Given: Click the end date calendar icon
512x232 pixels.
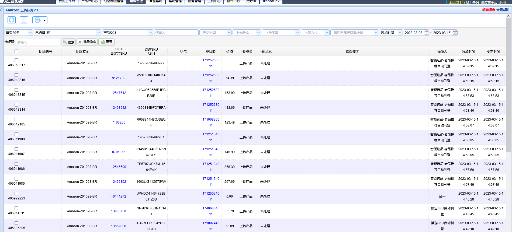Looking at the screenshot, I should (x=455, y=33).
